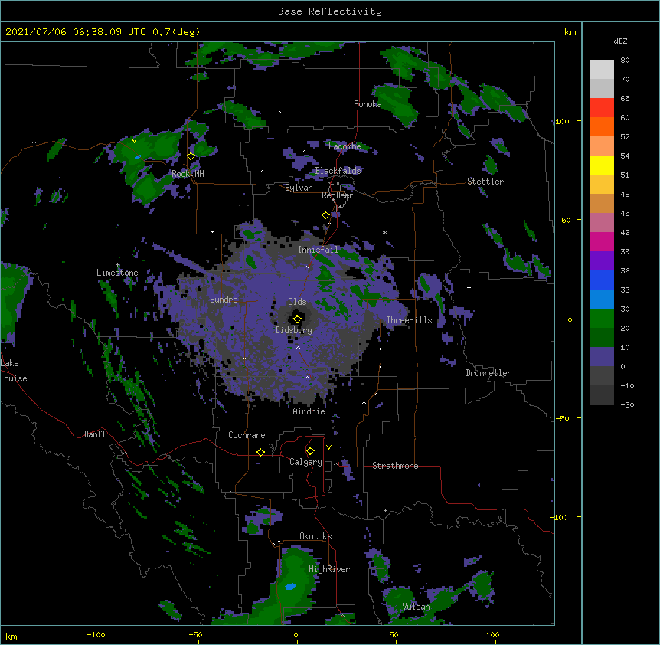Select the Limestone label
660x645 pixels.
tap(117, 273)
